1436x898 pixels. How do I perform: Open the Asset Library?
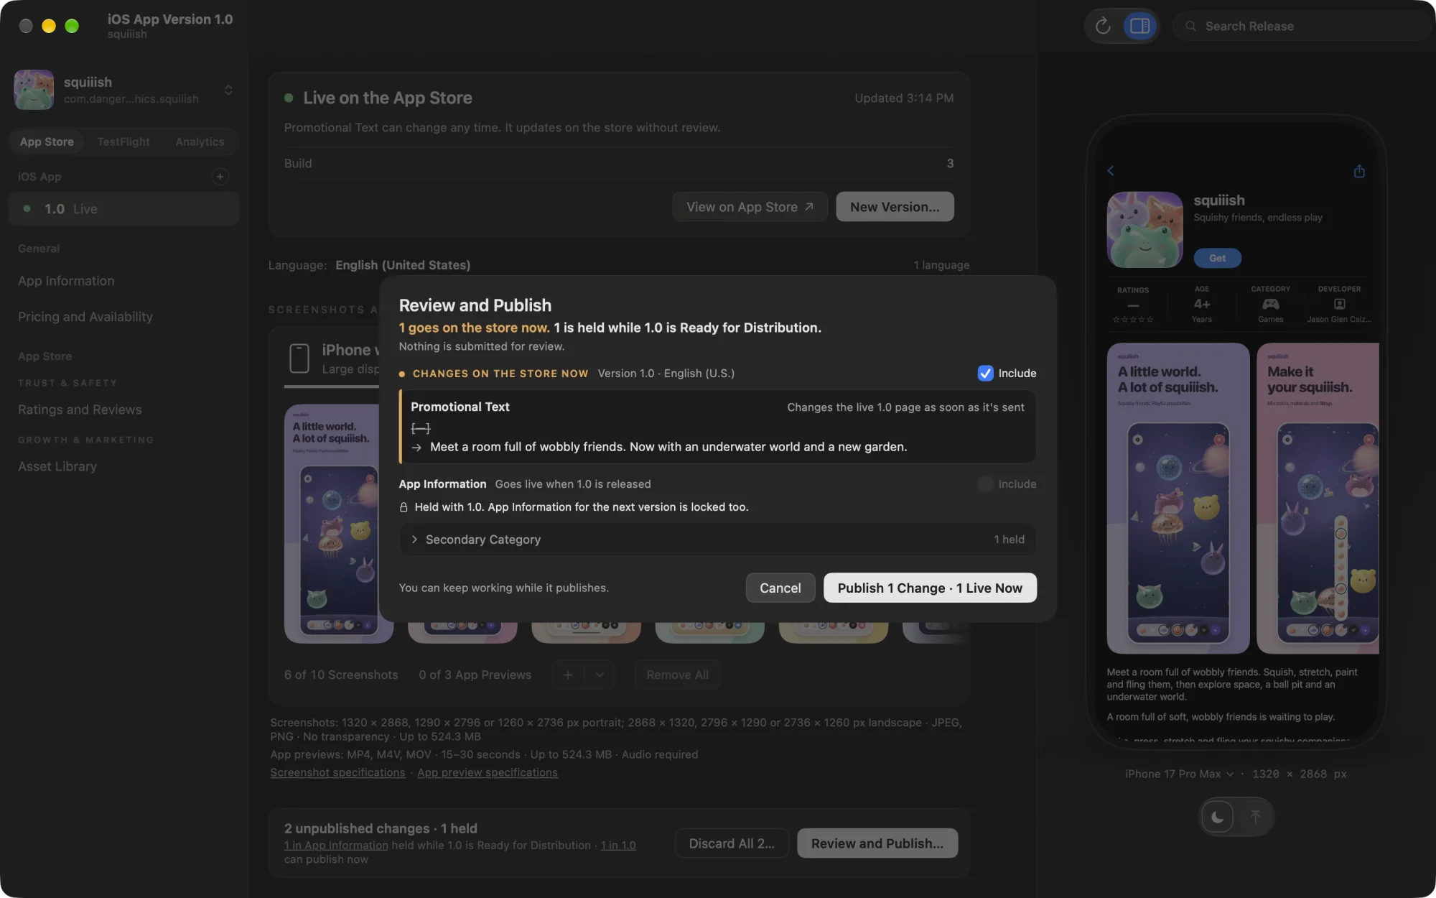click(57, 466)
